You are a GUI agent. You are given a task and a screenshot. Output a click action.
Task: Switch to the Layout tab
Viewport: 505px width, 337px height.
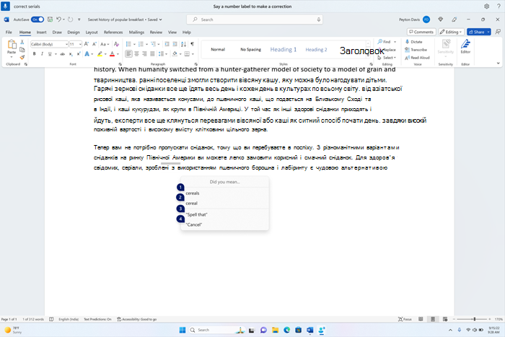92,32
